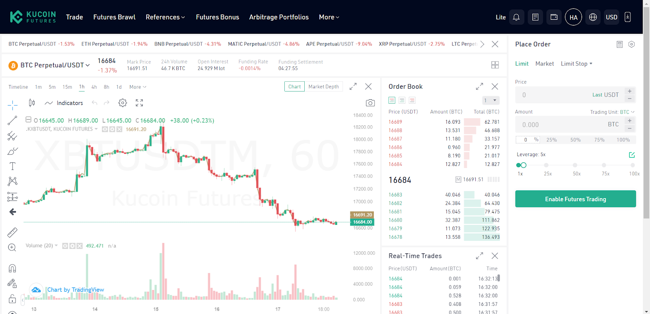Open the language globe icon
Viewport: 650px width, 314px height.
593,17
